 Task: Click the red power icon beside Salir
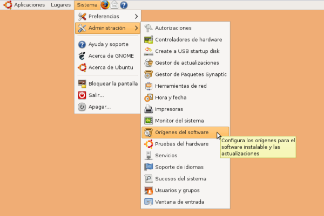pos(82,95)
